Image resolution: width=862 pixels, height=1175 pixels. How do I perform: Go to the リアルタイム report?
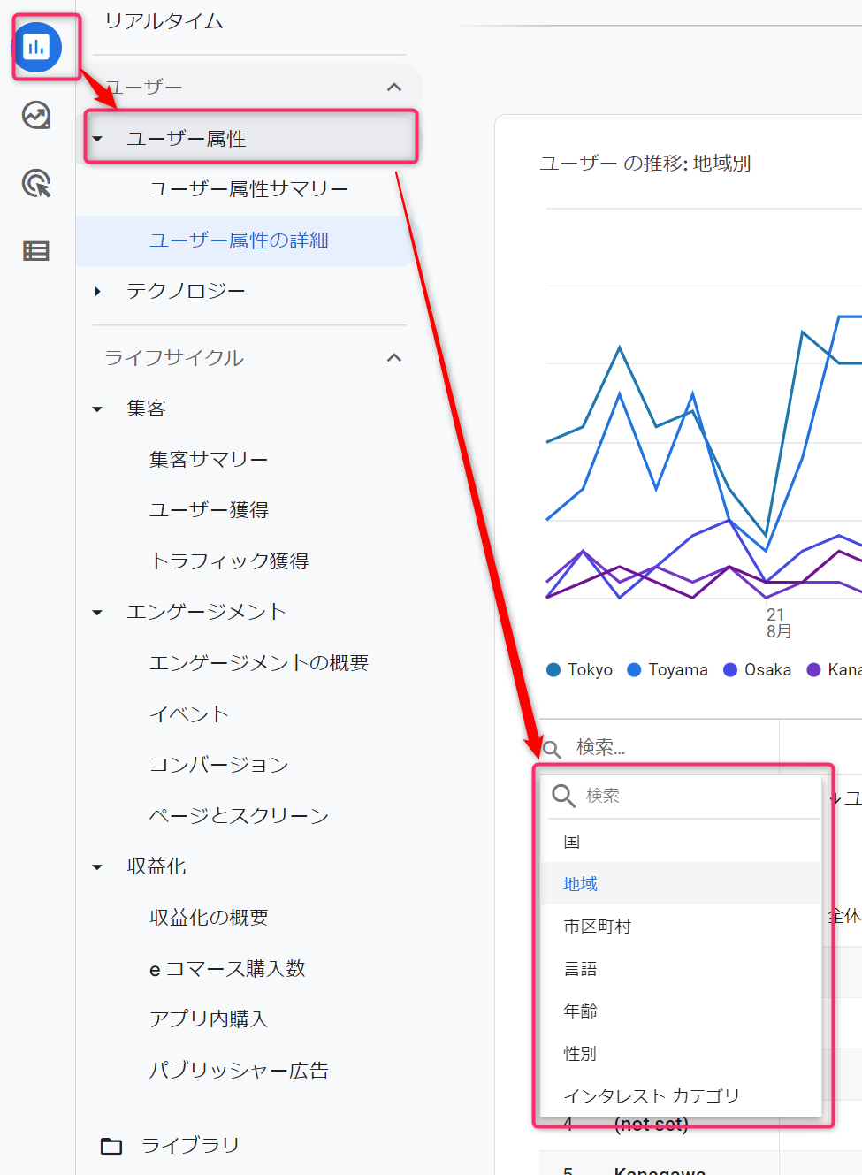(164, 21)
